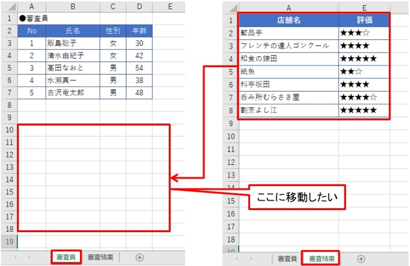
Task: Click the 店舗名 header cell
Action: coord(289,21)
